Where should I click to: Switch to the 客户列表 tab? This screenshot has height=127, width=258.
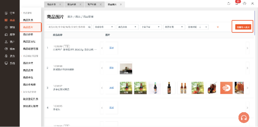(x=92, y=5)
